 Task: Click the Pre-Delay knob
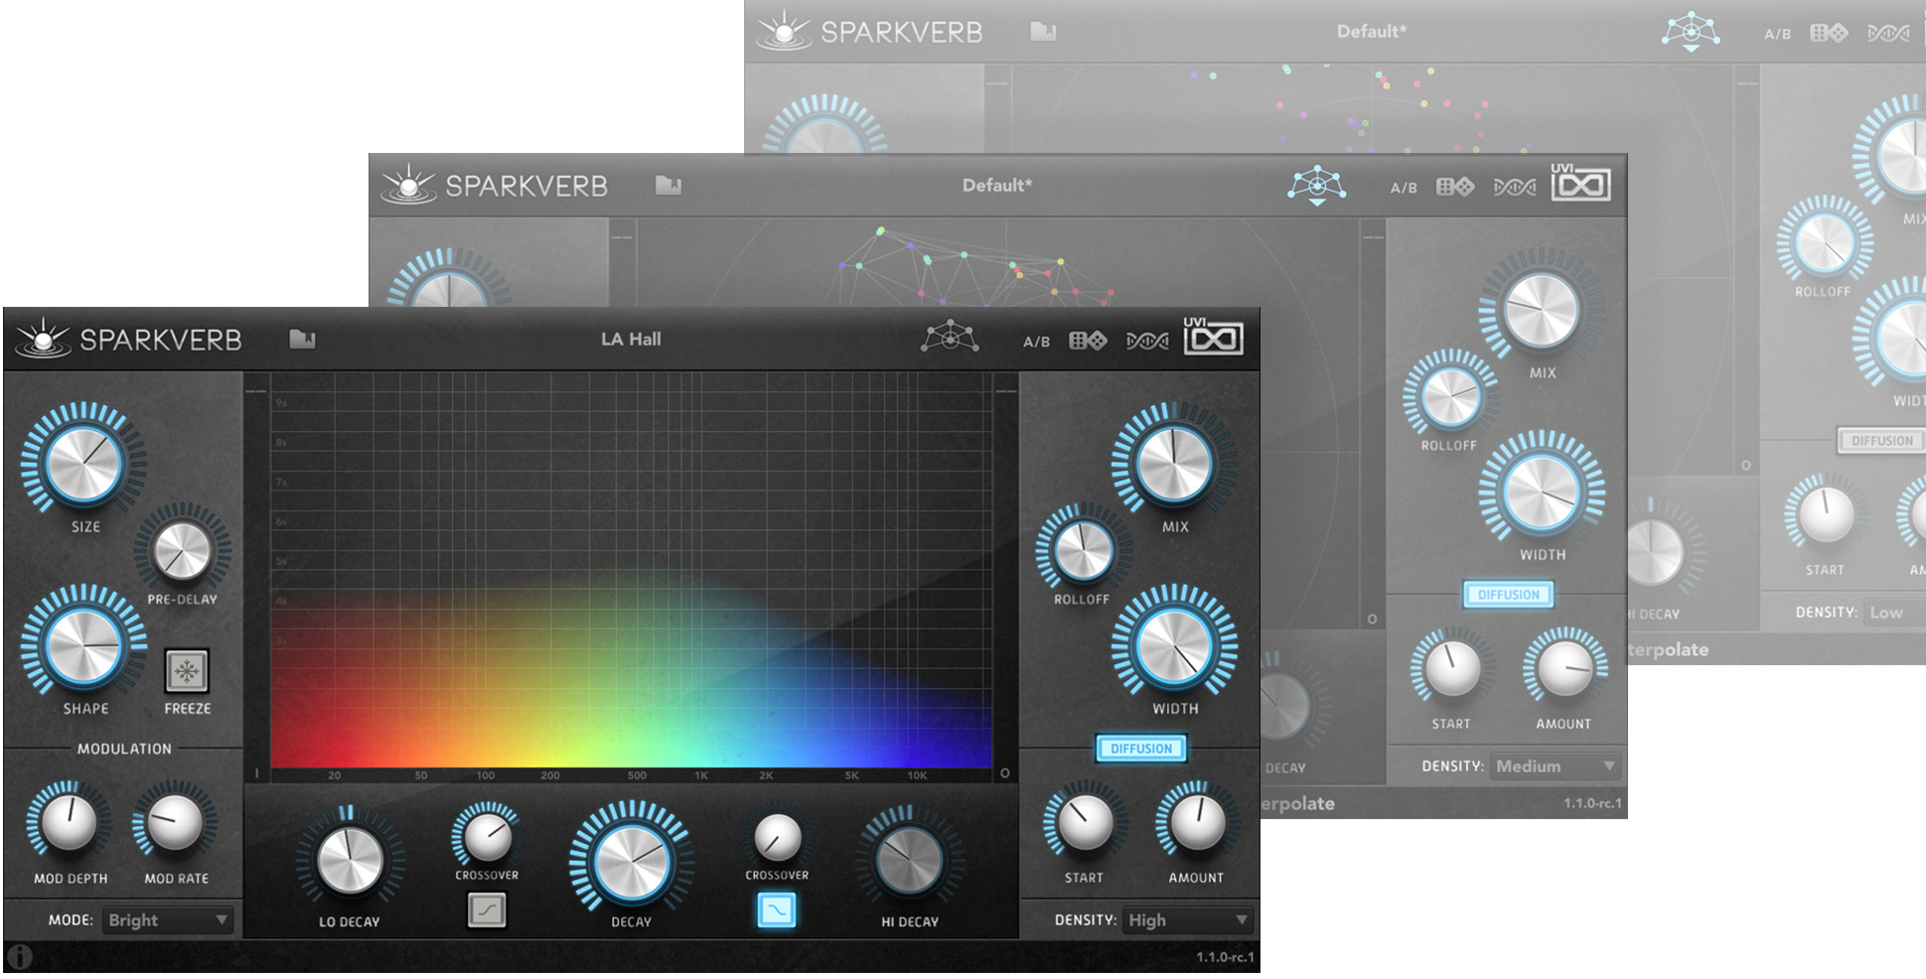(183, 550)
